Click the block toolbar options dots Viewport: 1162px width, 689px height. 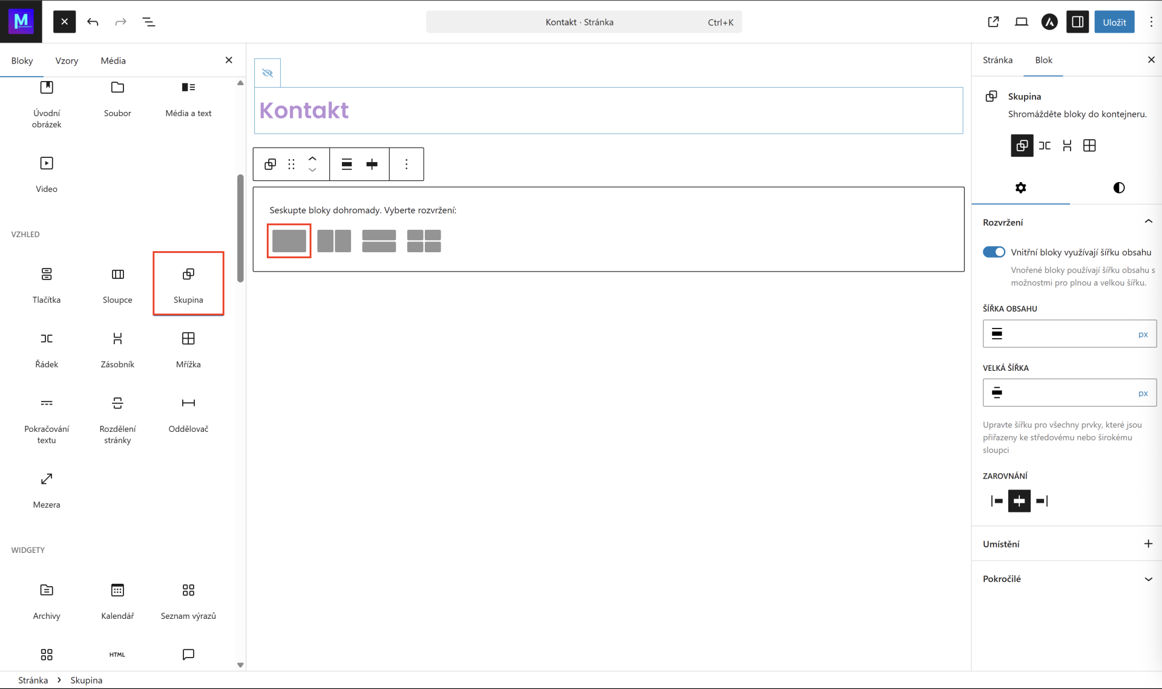pyautogui.click(x=406, y=164)
